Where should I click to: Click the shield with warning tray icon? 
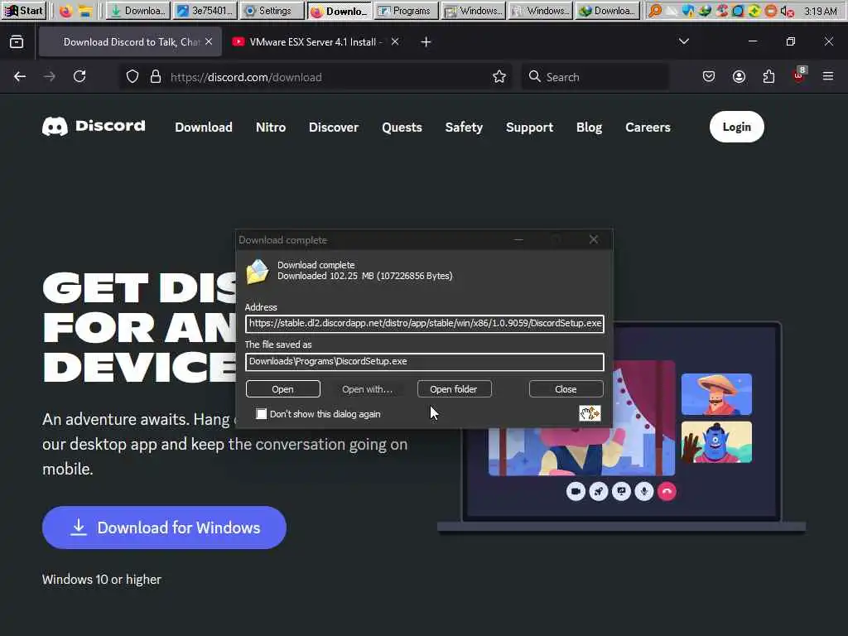pos(688,11)
